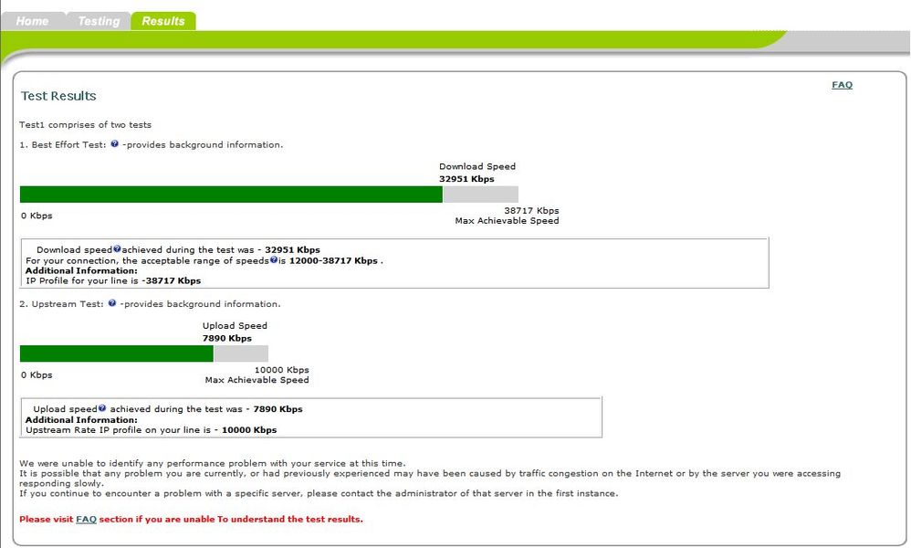Click 'Test1 comprises of two tests' text
This screenshot has width=911, height=548.
pyautogui.click(x=86, y=125)
